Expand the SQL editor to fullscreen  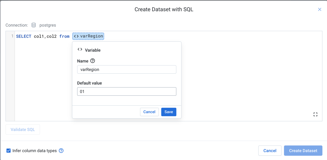tap(315, 114)
